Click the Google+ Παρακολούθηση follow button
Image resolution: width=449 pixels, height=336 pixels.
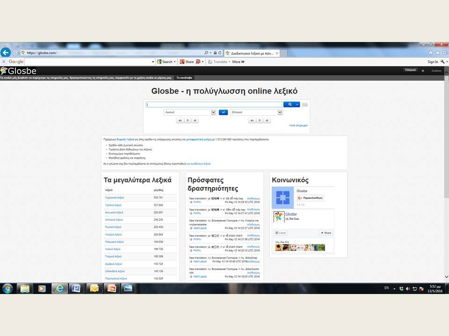point(310,198)
